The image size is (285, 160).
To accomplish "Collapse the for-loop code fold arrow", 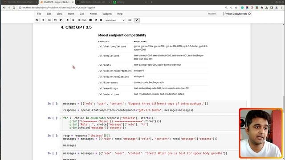I will 61,118.
